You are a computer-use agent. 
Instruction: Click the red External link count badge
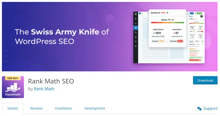pyautogui.click(x=180, y=41)
